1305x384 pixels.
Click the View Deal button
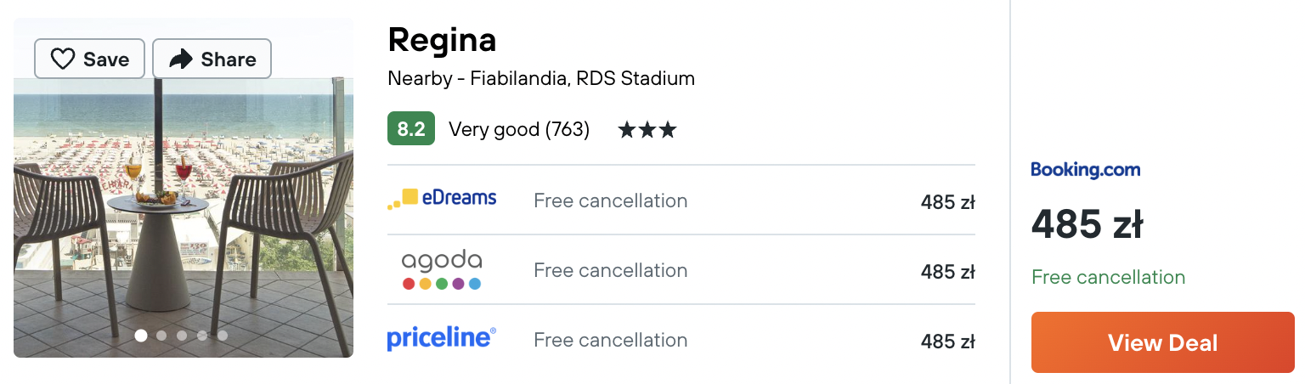1163,342
